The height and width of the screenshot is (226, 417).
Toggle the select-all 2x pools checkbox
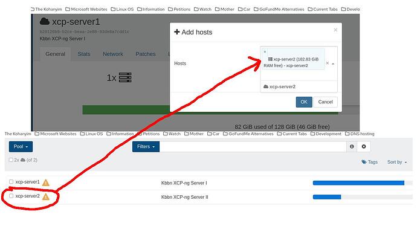coord(11,160)
